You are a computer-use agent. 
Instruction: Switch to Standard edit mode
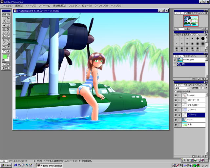(4, 64)
